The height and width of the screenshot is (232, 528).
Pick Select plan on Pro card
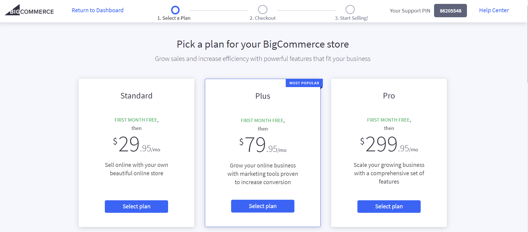(389, 206)
